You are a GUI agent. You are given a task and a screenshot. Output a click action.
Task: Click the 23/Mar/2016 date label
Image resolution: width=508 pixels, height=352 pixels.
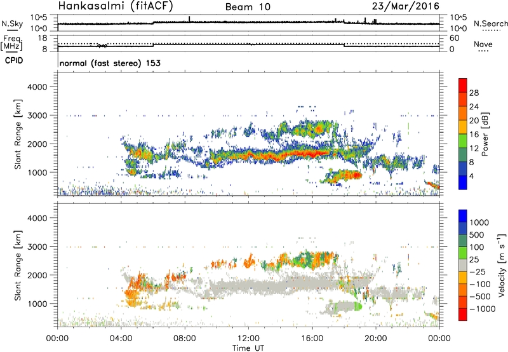tap(405, 6)
